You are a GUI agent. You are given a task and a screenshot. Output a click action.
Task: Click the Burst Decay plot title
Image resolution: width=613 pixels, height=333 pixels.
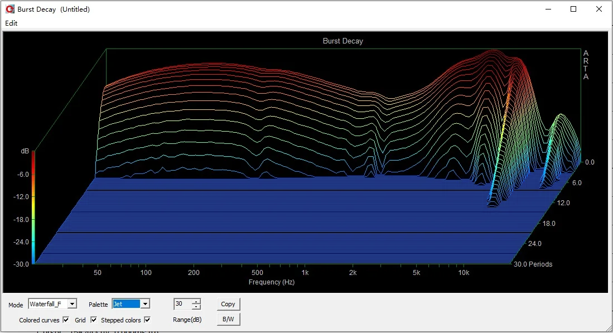pyautogui.click(x=342, y=41)
